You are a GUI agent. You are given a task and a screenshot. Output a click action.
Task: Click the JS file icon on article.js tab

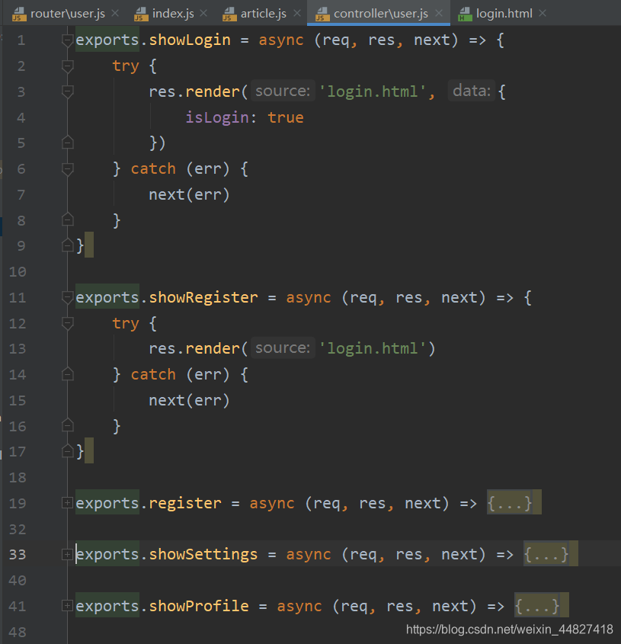tap(229, 14)
